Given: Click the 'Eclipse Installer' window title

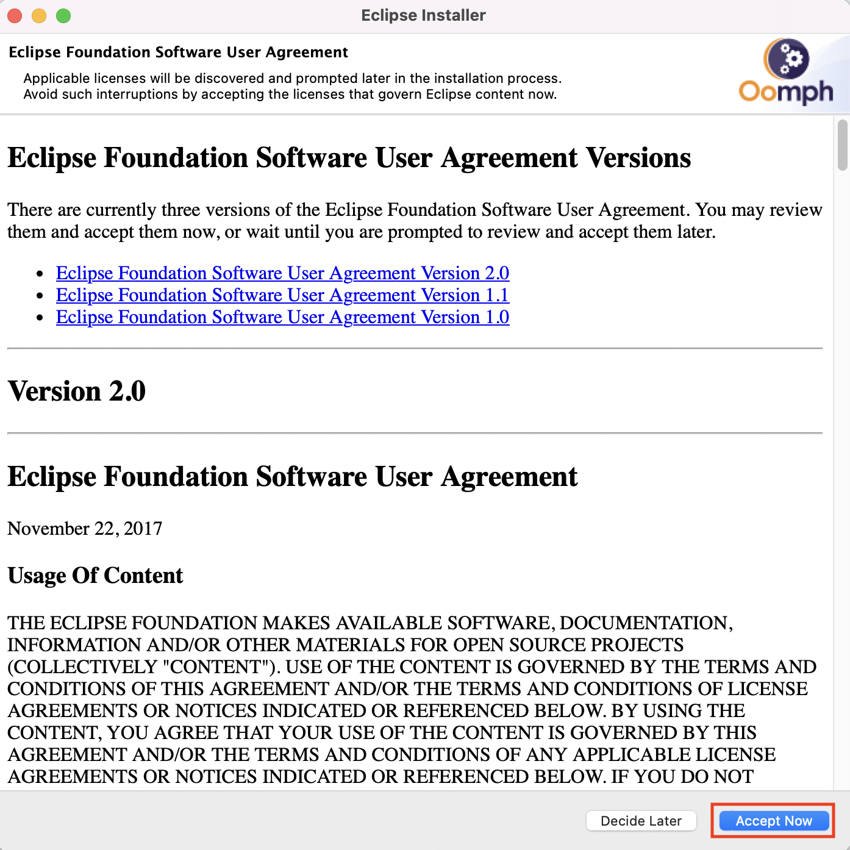Looking at the screenshot, I should [423, 15].
